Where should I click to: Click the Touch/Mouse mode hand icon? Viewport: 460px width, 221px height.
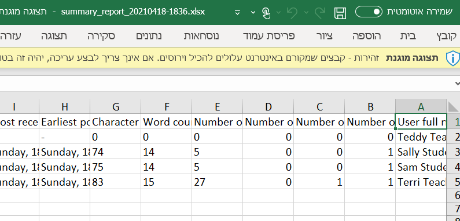tap(266, 13)
